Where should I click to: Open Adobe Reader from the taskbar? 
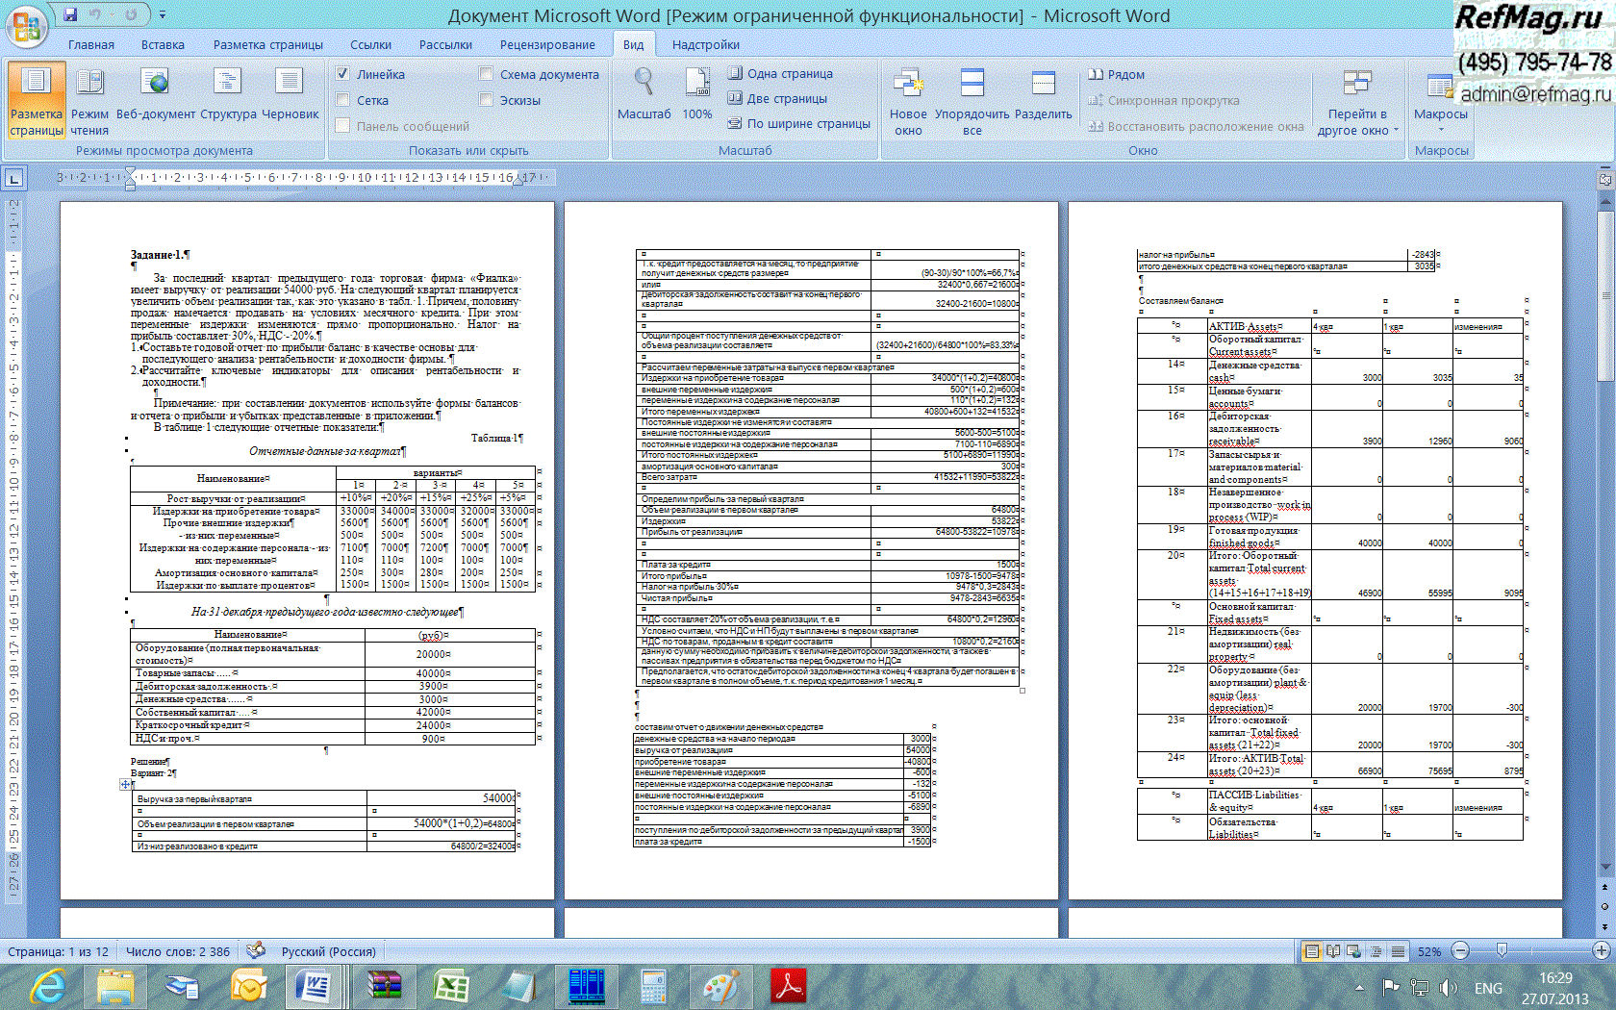(788, 987)
